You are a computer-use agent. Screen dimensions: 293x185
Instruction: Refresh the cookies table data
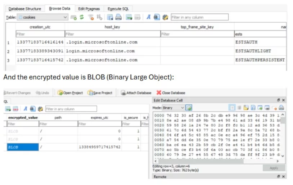point(81,17)
